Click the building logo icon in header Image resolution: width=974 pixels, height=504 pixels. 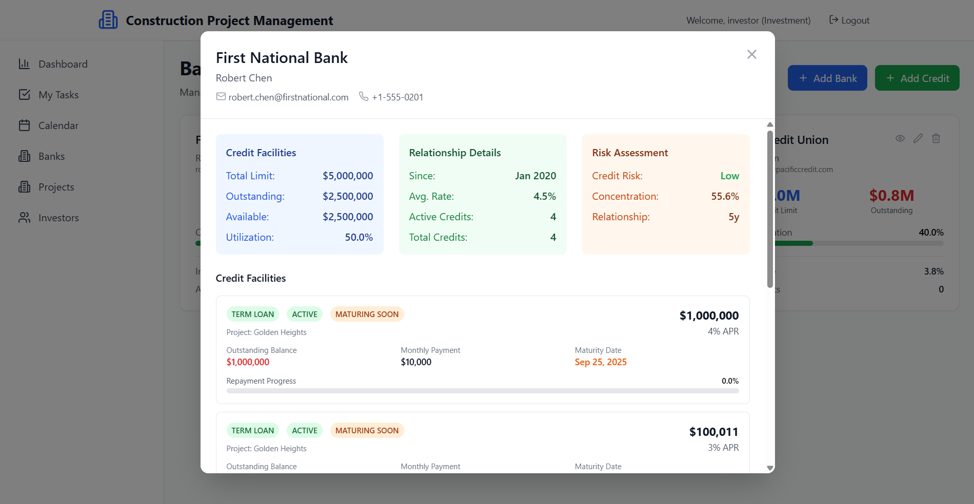108,20
